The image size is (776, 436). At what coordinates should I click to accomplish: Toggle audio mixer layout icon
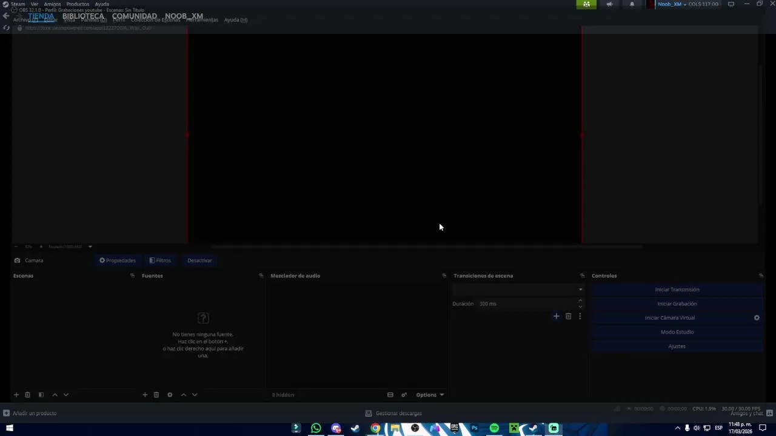[x=390, y=395]
